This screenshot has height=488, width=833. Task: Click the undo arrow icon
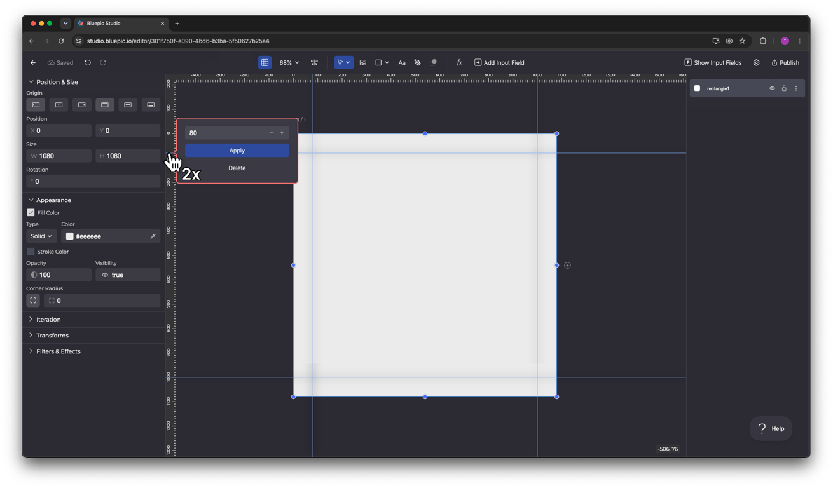click(88, 62)
